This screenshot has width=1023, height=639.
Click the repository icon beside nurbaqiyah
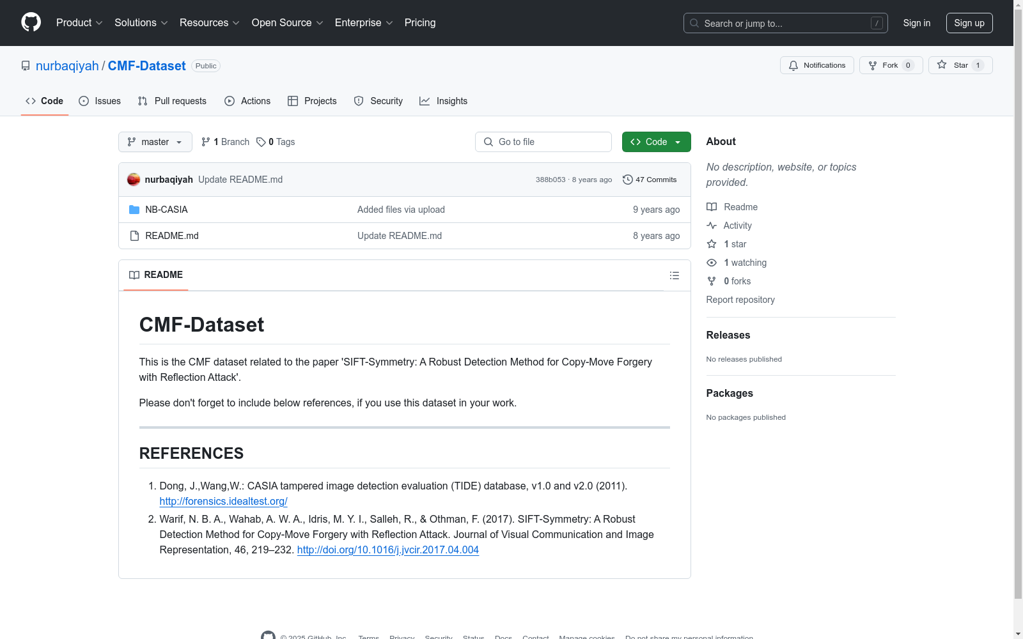(26, 66)
